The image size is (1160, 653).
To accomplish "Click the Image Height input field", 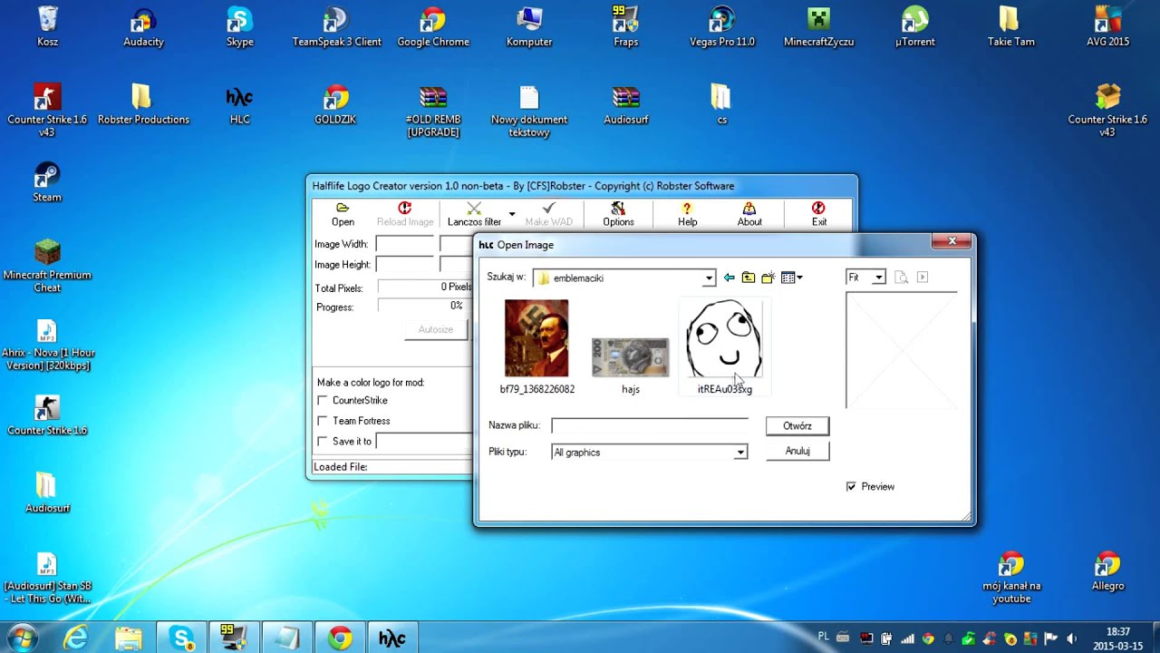I will (404, 264).
